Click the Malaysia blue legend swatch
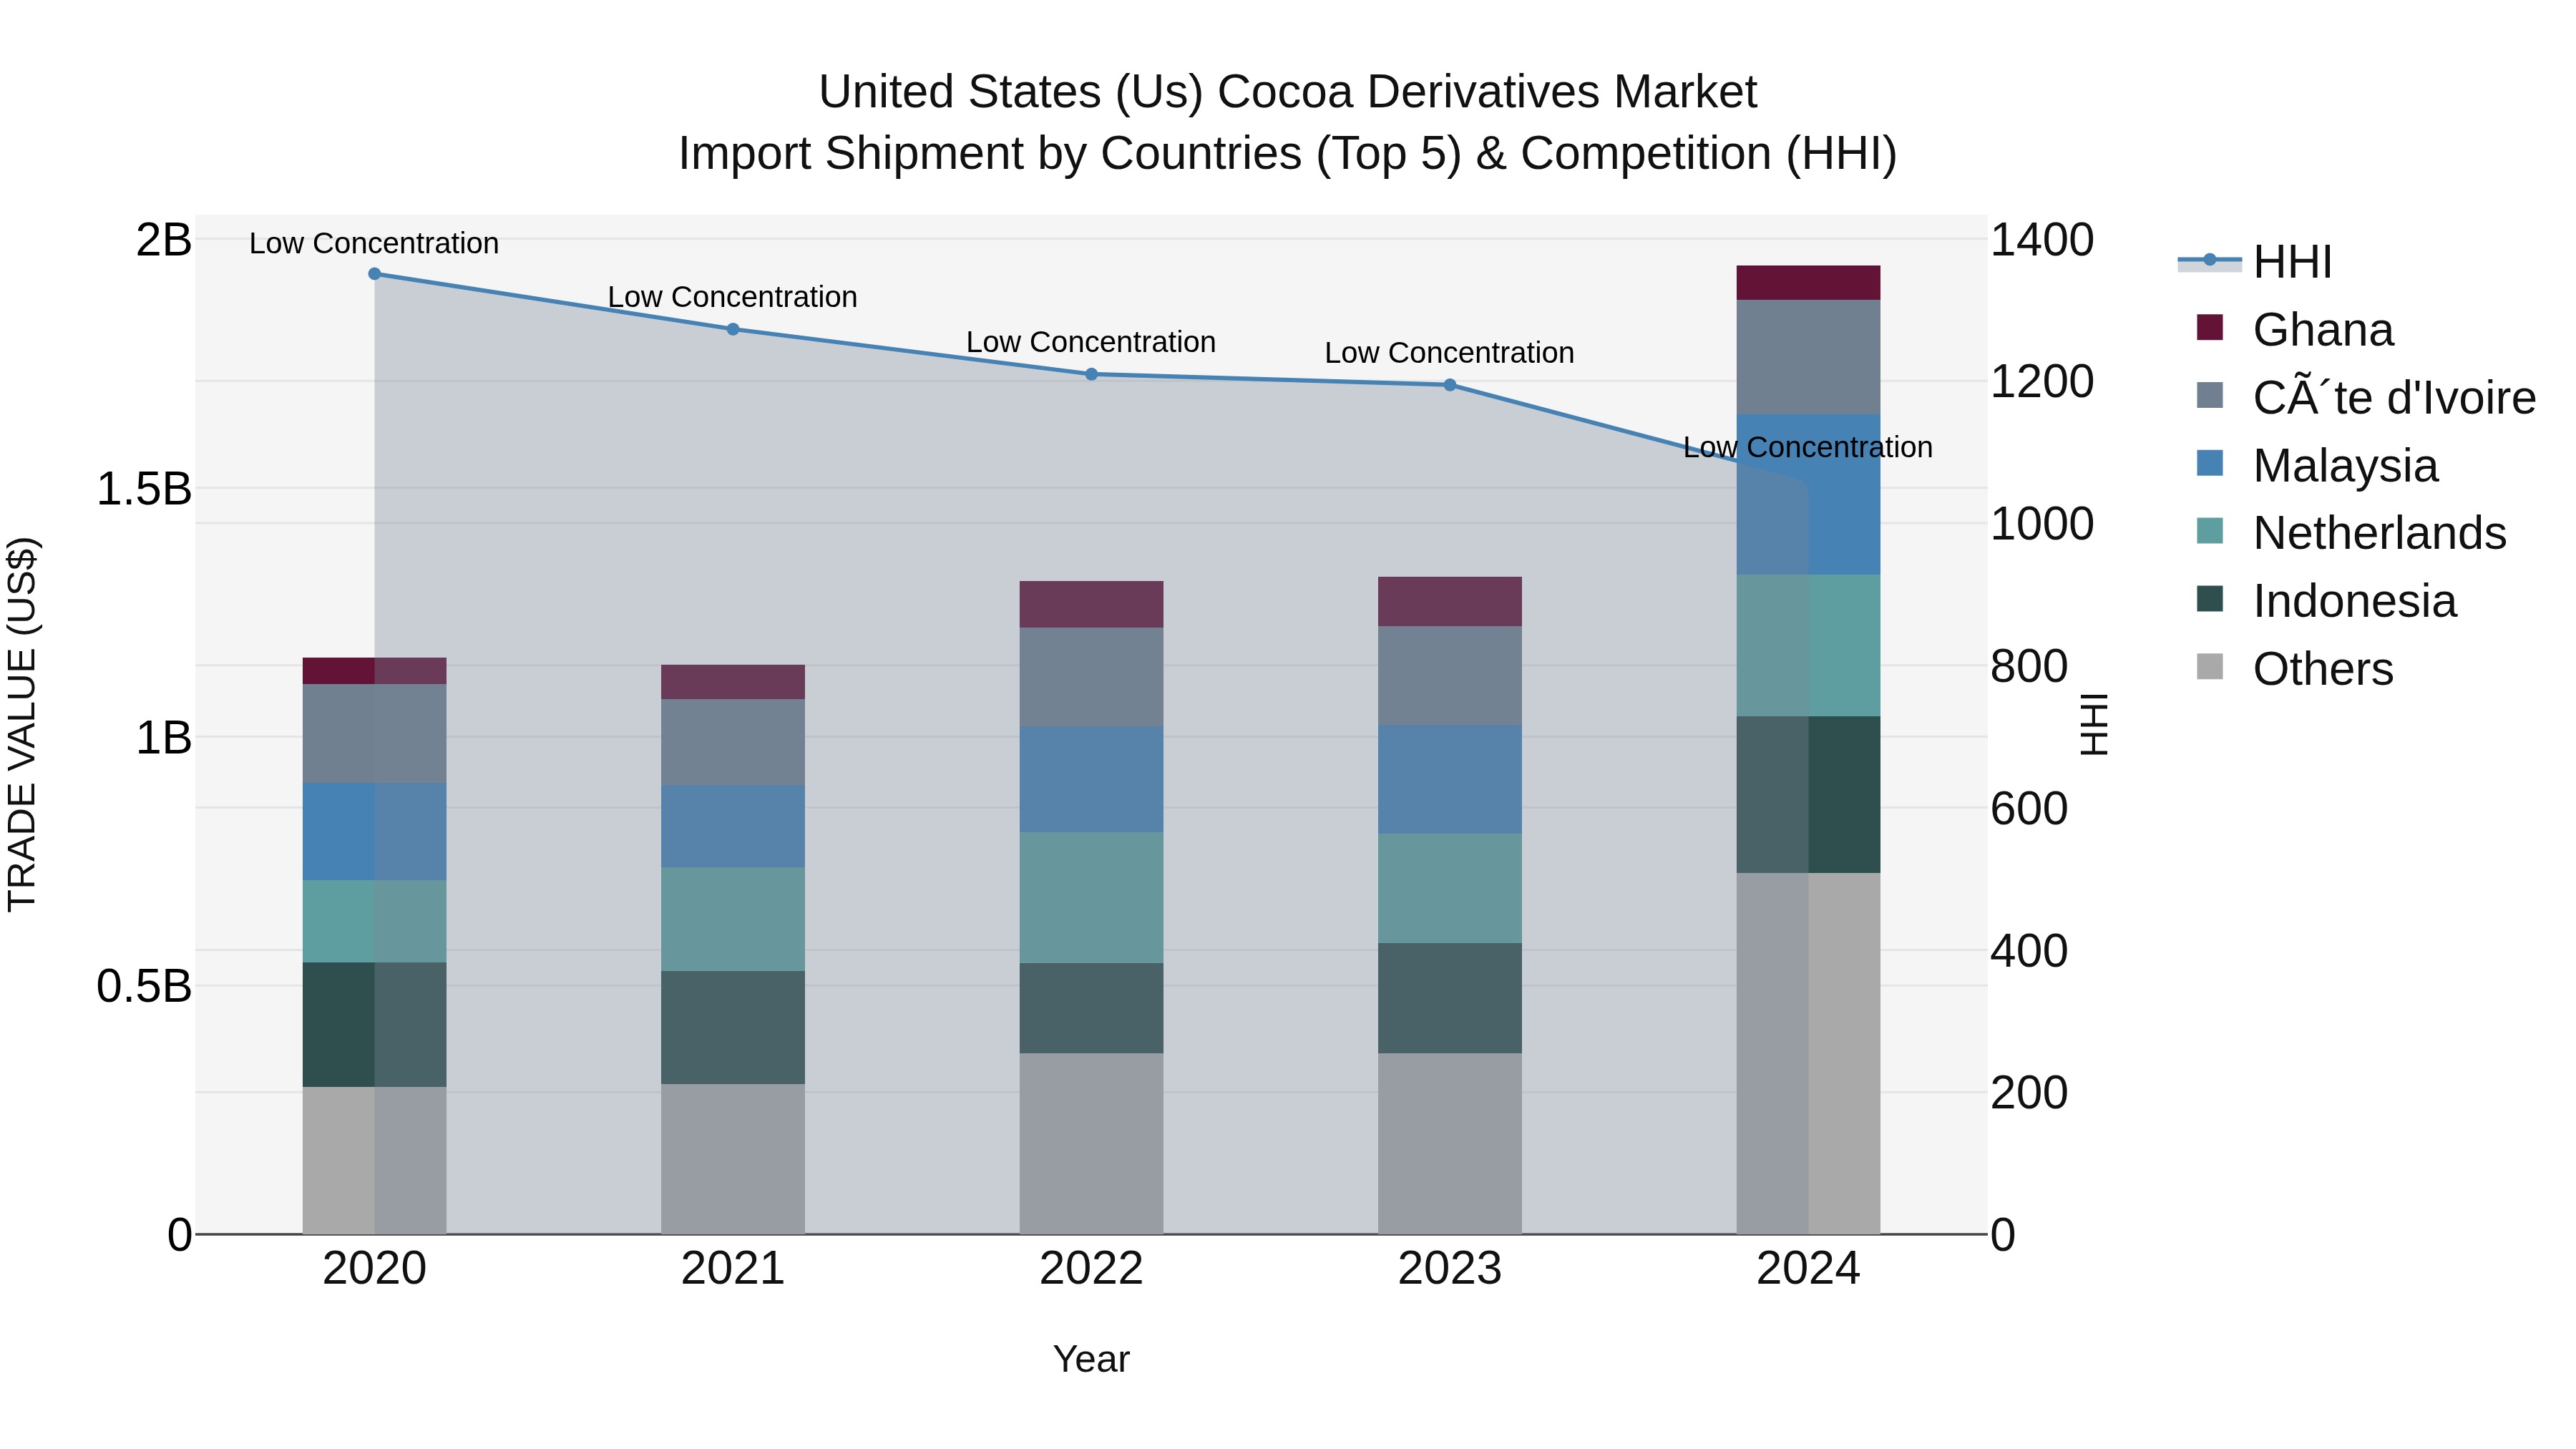 (2210, 463)
